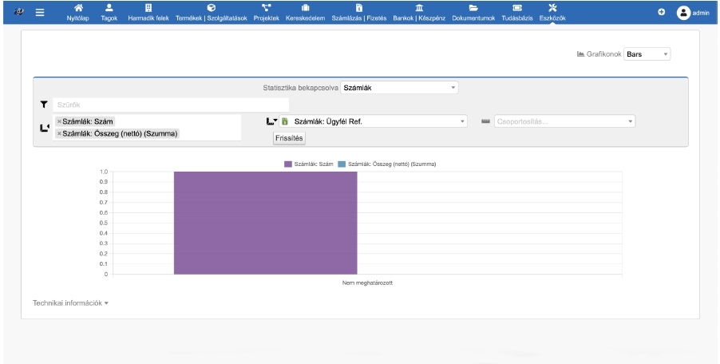Toggle 'Számlák: Szám' series in chart legend
720x364 pixels.
point(308,164)
